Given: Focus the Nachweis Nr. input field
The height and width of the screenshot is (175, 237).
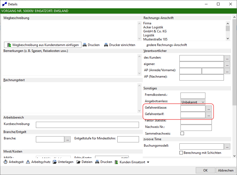Looking at the screenshot, I should click(x=196, y=128).
